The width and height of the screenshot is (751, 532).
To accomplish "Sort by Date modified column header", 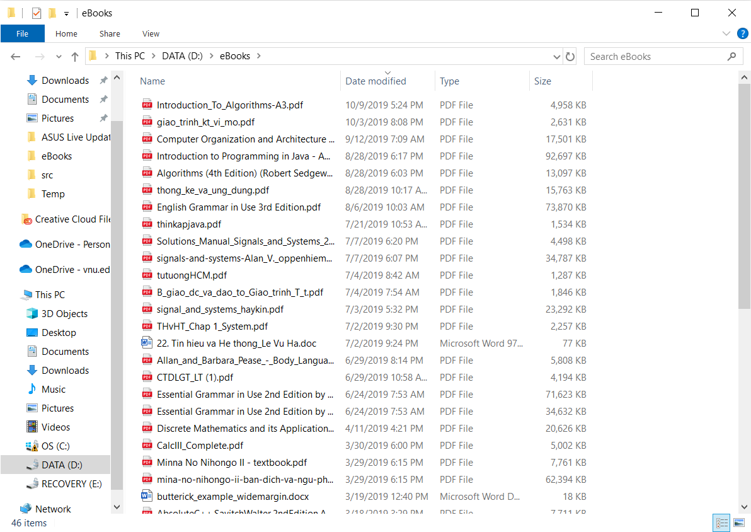I will tap(375, 81).
